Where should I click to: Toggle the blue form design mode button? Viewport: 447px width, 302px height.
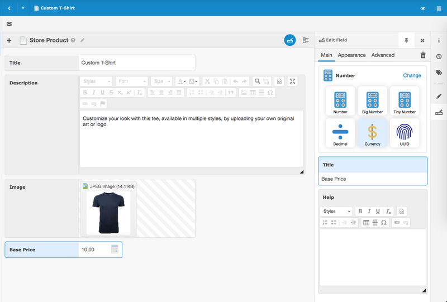[x=289, y=40]
